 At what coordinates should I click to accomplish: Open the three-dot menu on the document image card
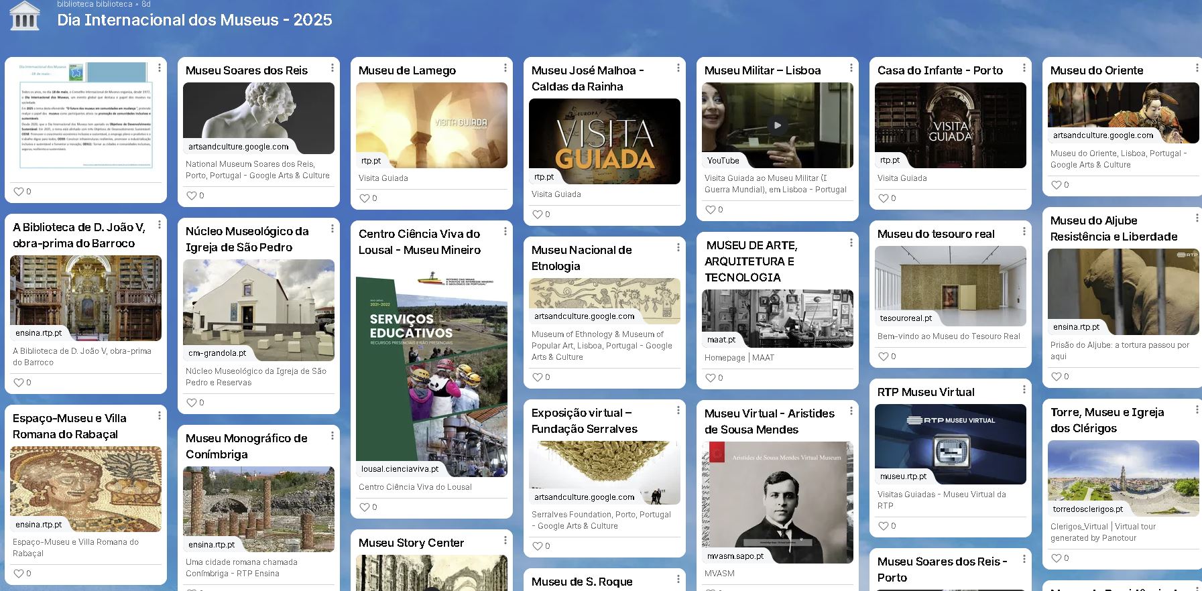click(x=160, y=68)
